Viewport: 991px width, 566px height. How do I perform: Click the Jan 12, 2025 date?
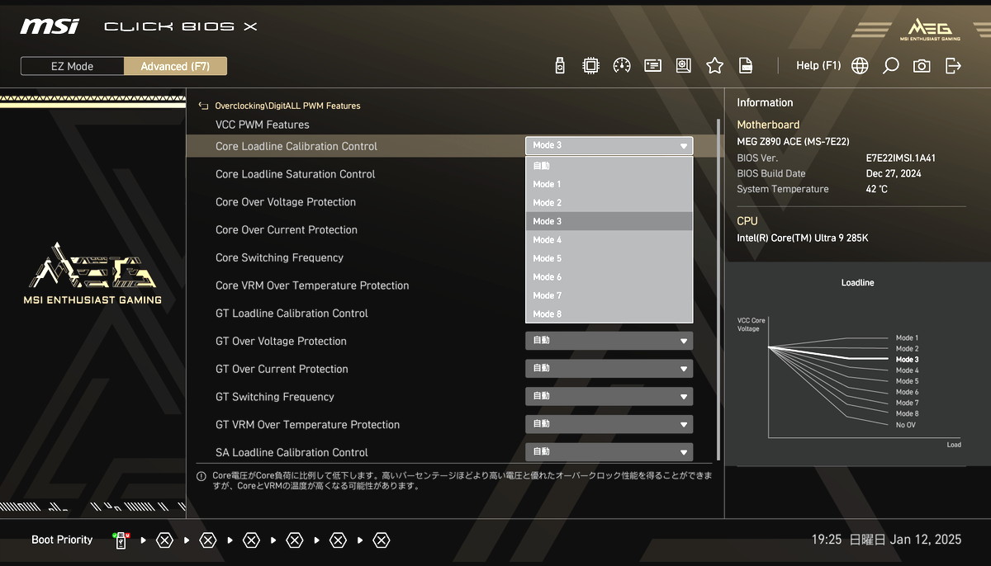click(x=925, y=540)
